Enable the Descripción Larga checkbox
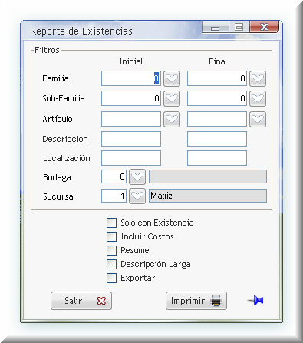 (x=111, y=264)
